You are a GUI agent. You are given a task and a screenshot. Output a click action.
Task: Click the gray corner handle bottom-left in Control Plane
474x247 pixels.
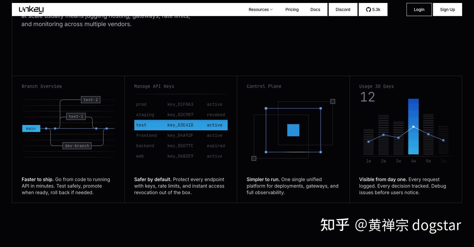tap(254, 159)
